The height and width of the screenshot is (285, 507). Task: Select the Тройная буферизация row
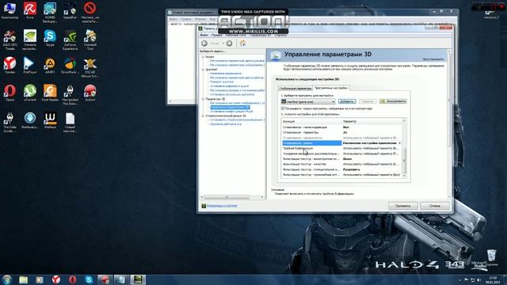(x=341, y=148)
